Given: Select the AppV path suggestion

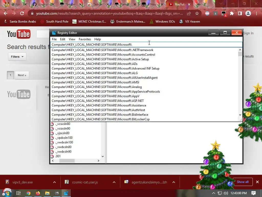Looking at the screenshot, I should click(144, 96).
